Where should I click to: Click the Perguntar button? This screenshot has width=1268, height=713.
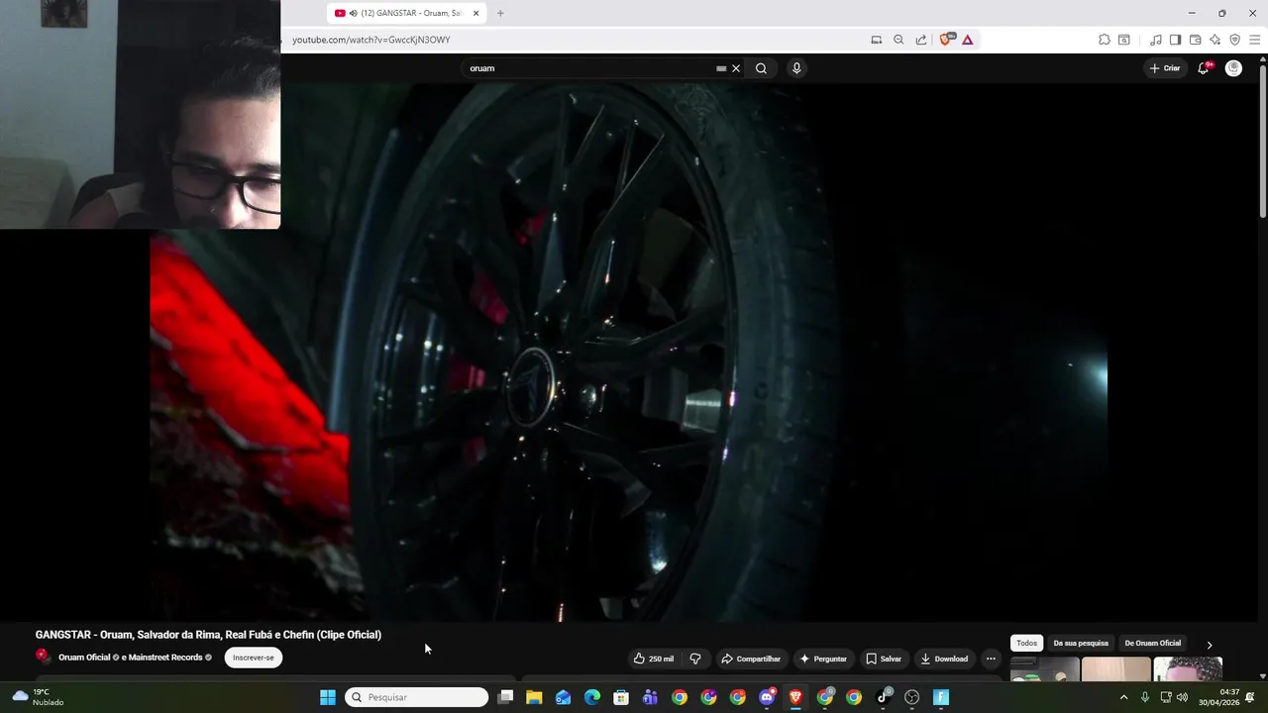pyautogui.click(x=823, y=659)
